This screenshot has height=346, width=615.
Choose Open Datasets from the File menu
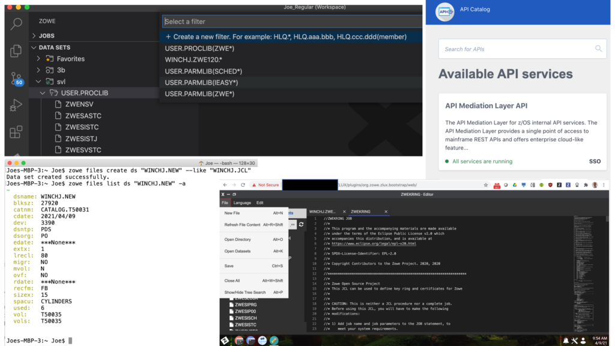tap(254, 251)
